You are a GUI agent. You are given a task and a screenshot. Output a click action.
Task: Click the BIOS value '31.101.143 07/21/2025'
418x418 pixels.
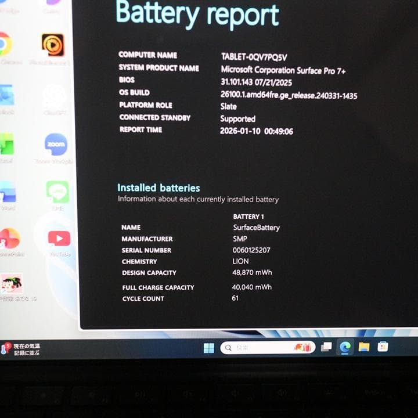tap(256, 82)
